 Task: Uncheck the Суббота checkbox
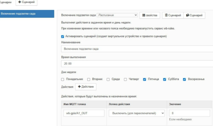coord(165,79)
